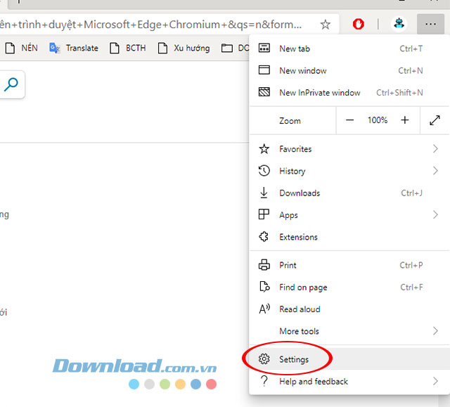Zoom out with the minus button
Image resolution: width=450 pixels, height=407 pixels.
coord(350,120)
